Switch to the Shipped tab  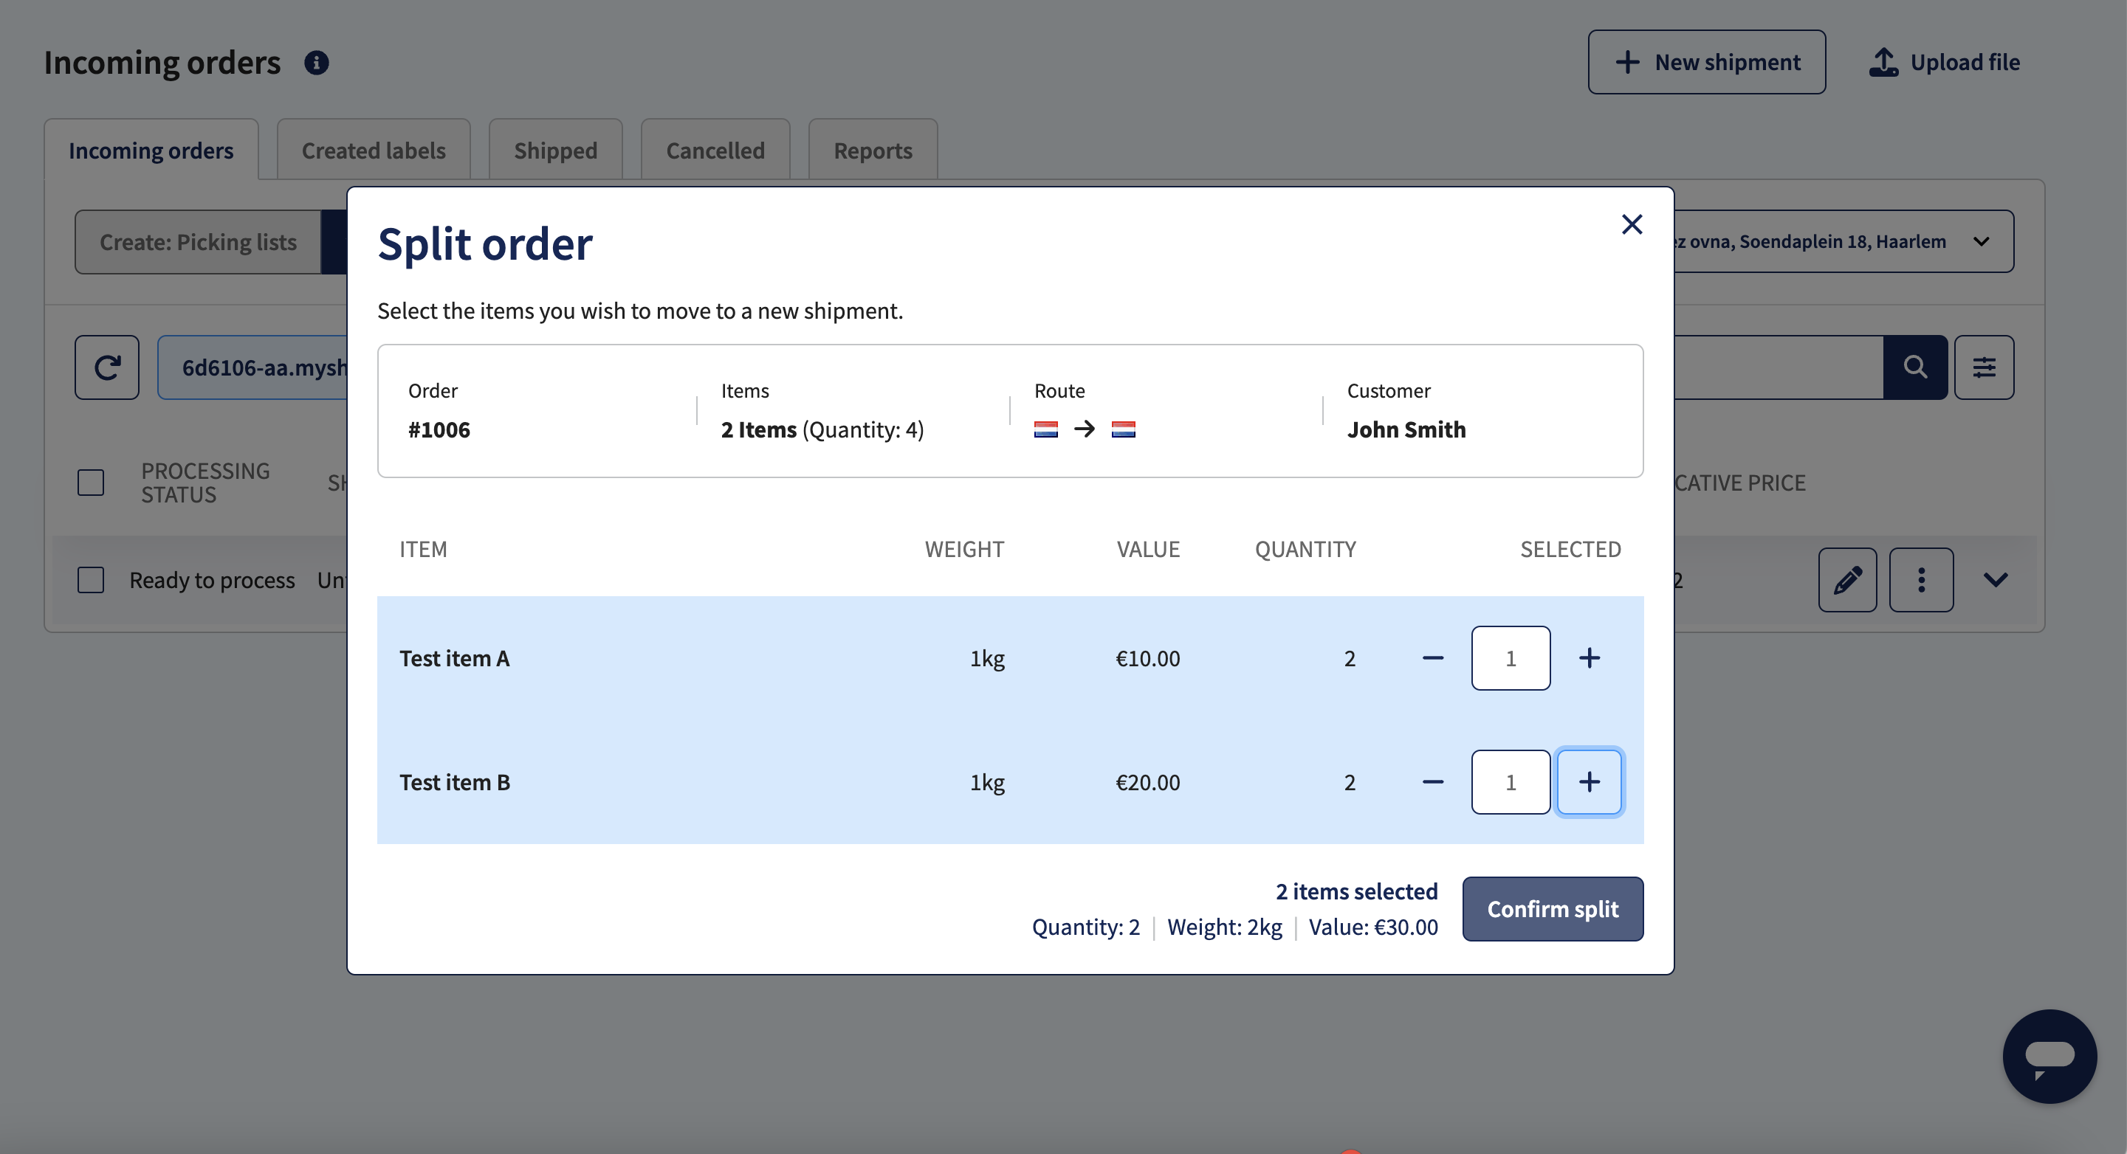555,149
